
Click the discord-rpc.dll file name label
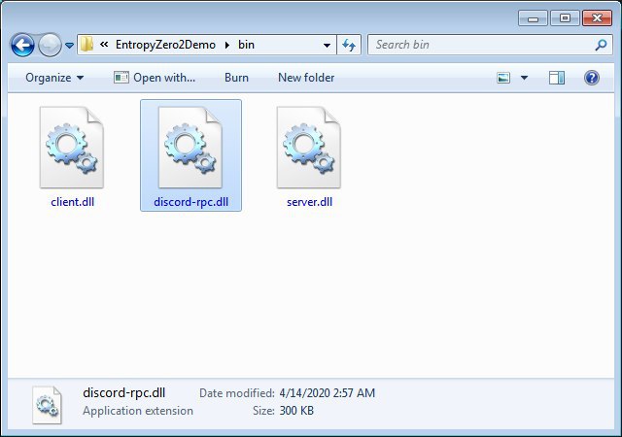click(190, 202)
